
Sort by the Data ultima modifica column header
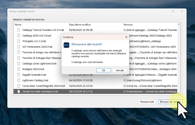pos(80,25)
